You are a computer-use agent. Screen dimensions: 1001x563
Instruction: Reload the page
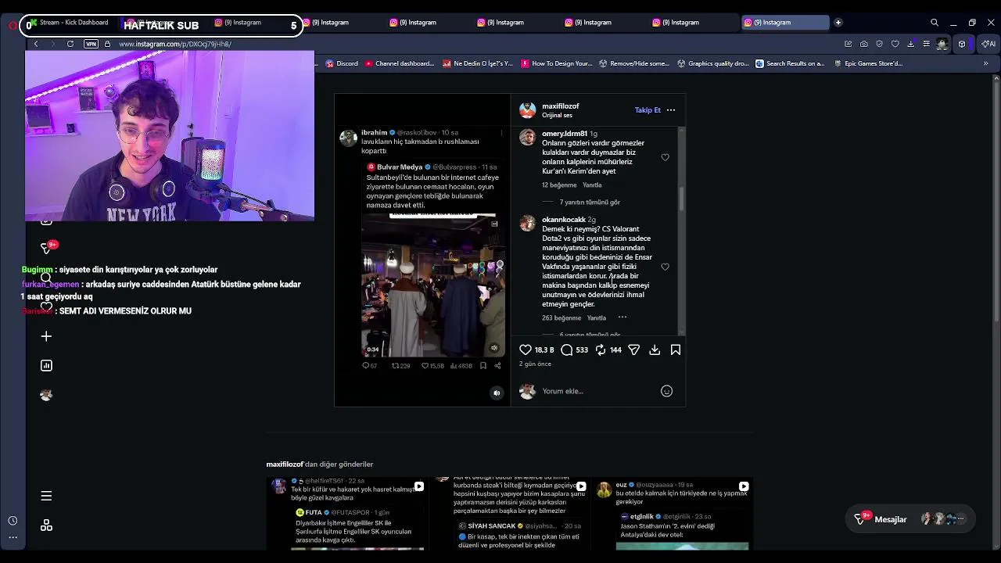[70, 44]
